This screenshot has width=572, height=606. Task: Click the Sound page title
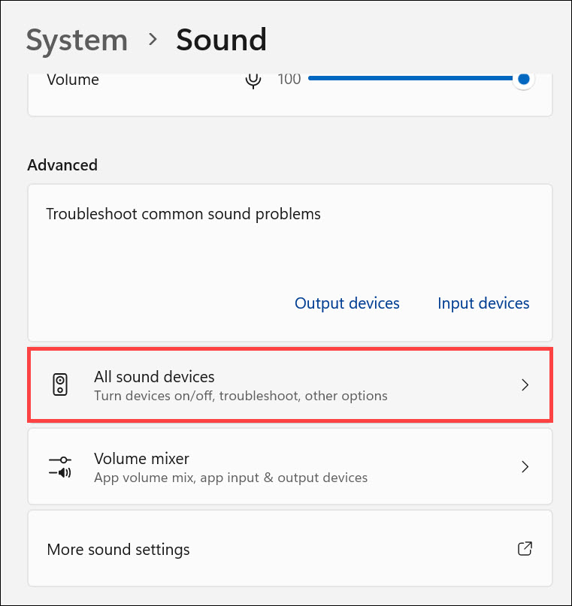click(x=221, y=40)
